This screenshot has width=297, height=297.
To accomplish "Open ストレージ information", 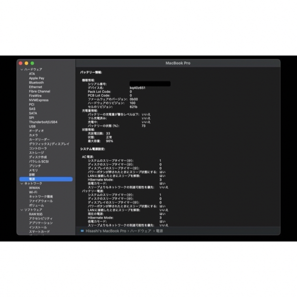I will tap(36, 153).
